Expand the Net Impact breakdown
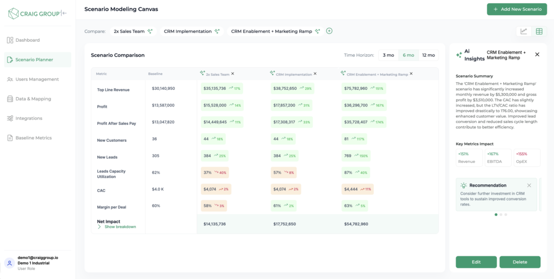The height and width of the screenshot is (279, 554). pos(117,227)
